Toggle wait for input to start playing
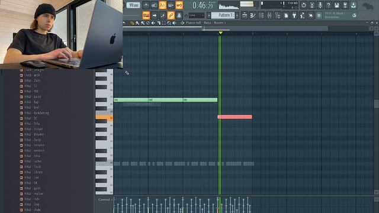The width and height of the screenshot is (379, 213). pyautogui.click(x=154, y=5)
